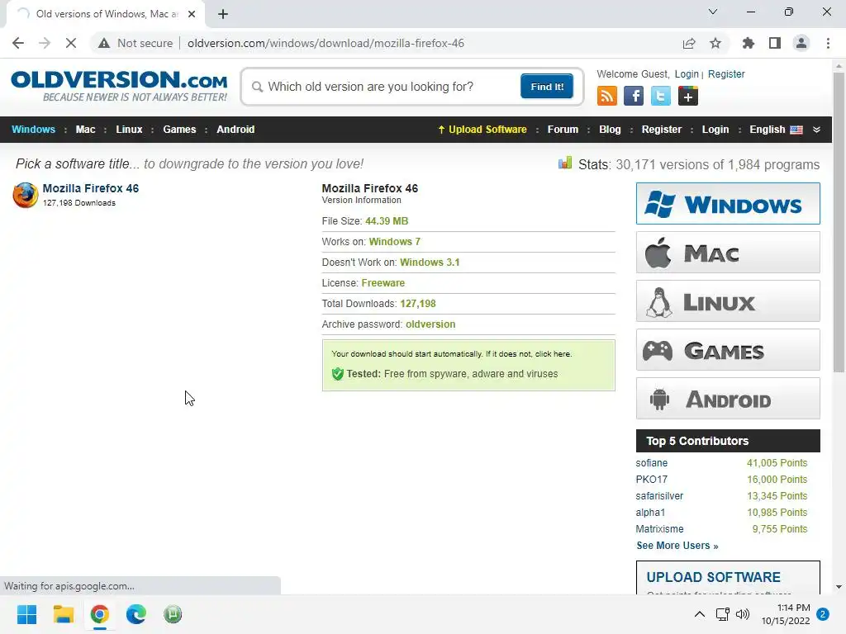The height and width of the screenshot is (634, 846).
Task: Open contributor PKO17's profile
Action: pyautogui.click(x=651, y=480)
